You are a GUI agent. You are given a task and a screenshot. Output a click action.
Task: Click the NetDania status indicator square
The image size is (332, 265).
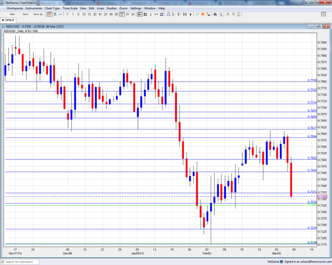tap(281, 262)
